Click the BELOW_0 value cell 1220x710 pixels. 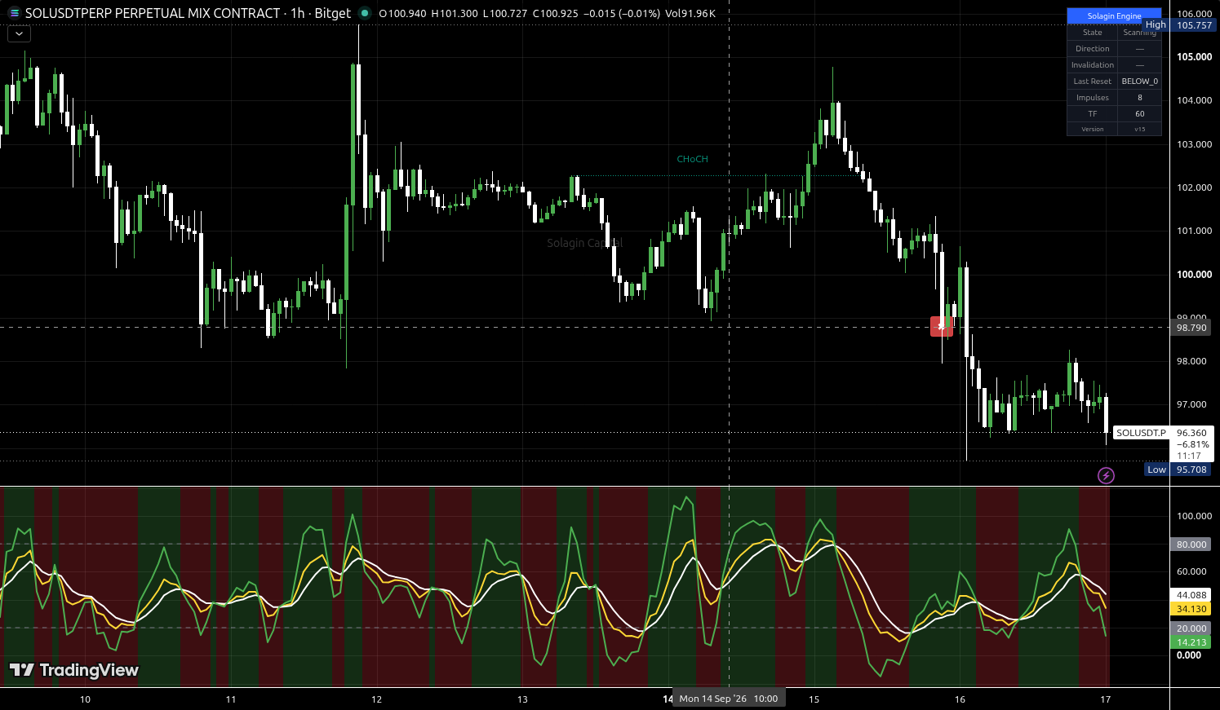(x=1140, y=82)
